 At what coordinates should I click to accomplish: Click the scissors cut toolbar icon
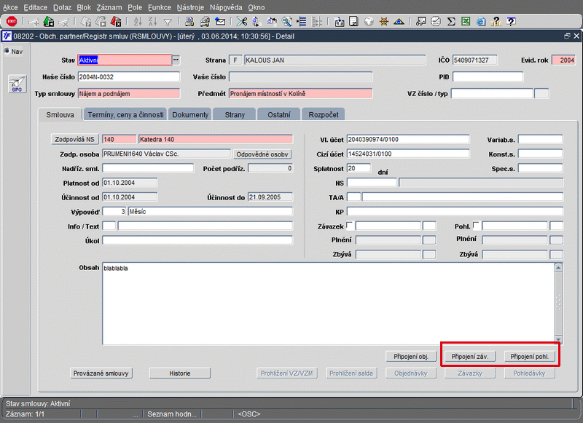click(x=242, y=22)
